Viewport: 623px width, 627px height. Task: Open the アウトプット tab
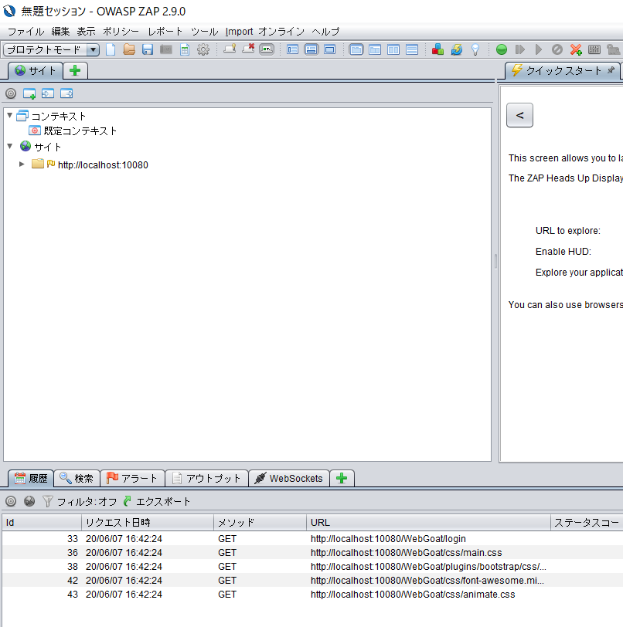pyautogui.click(x=206, y=478)
